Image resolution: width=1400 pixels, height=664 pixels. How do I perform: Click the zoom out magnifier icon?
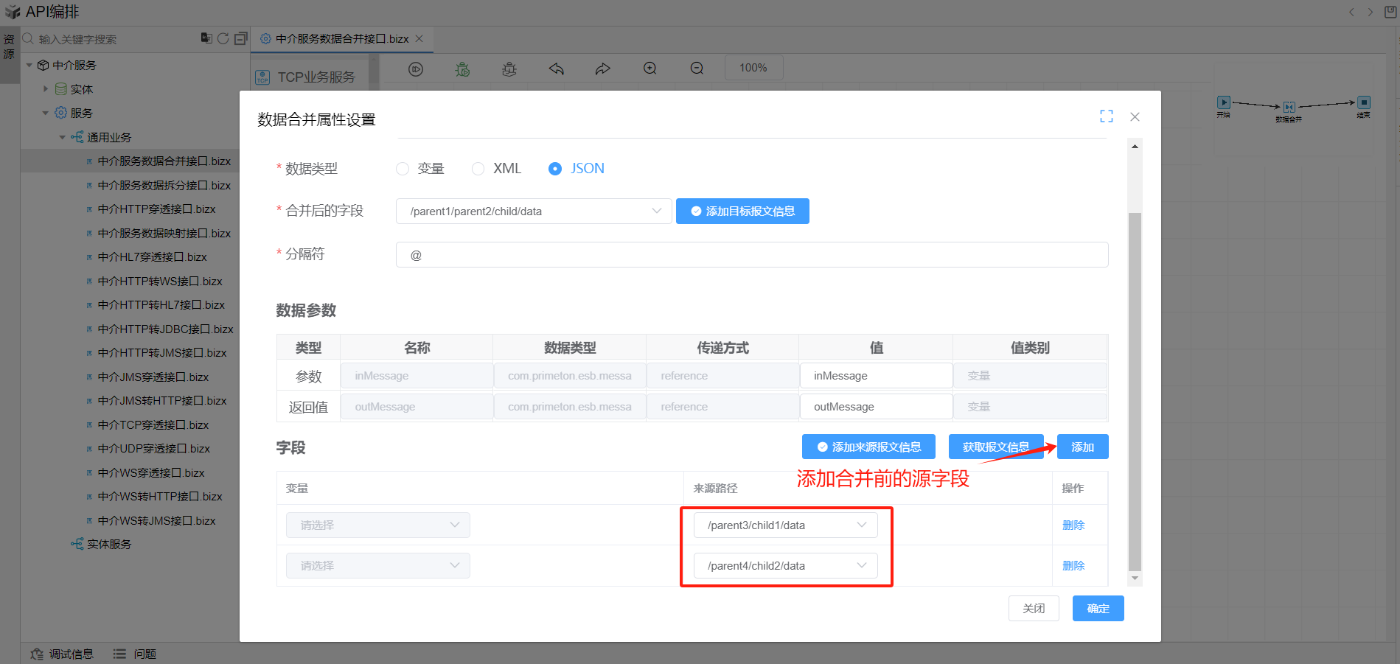(x=697, y=69)
